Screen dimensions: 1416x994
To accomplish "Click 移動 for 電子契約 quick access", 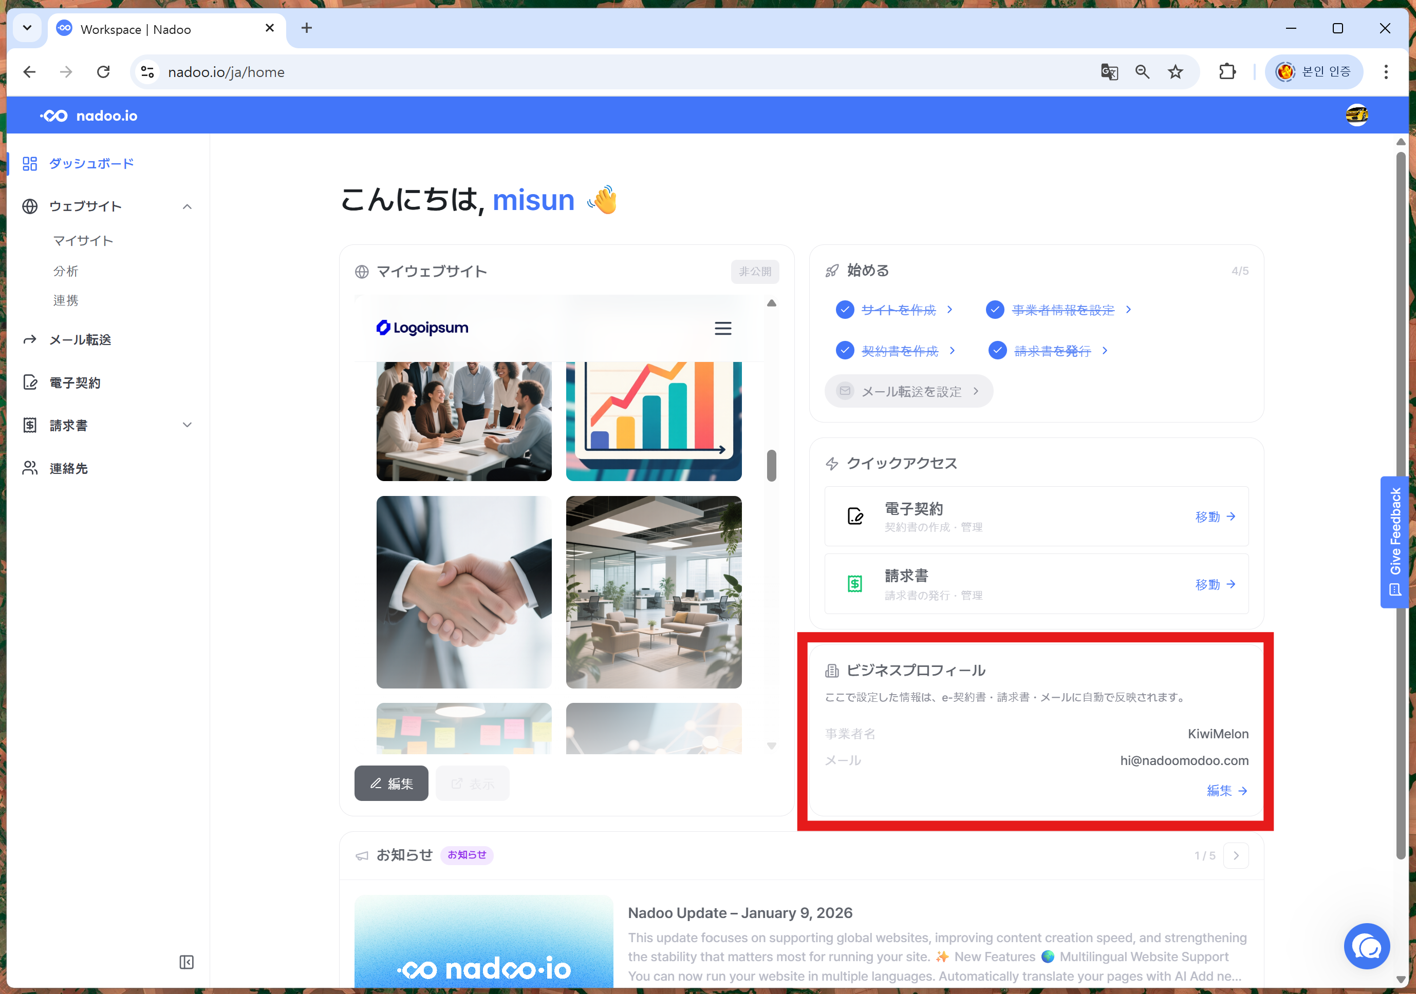I will (1215, 517).
